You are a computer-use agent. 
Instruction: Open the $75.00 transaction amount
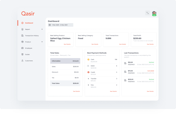pos(130,71)
